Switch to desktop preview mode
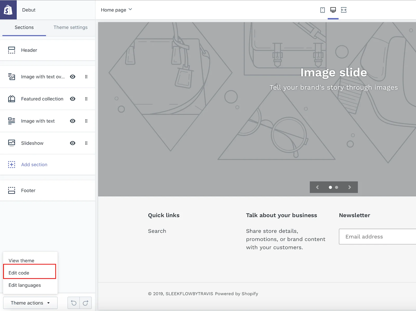Viewport: 416px width, 311px height. coord(333,10)
